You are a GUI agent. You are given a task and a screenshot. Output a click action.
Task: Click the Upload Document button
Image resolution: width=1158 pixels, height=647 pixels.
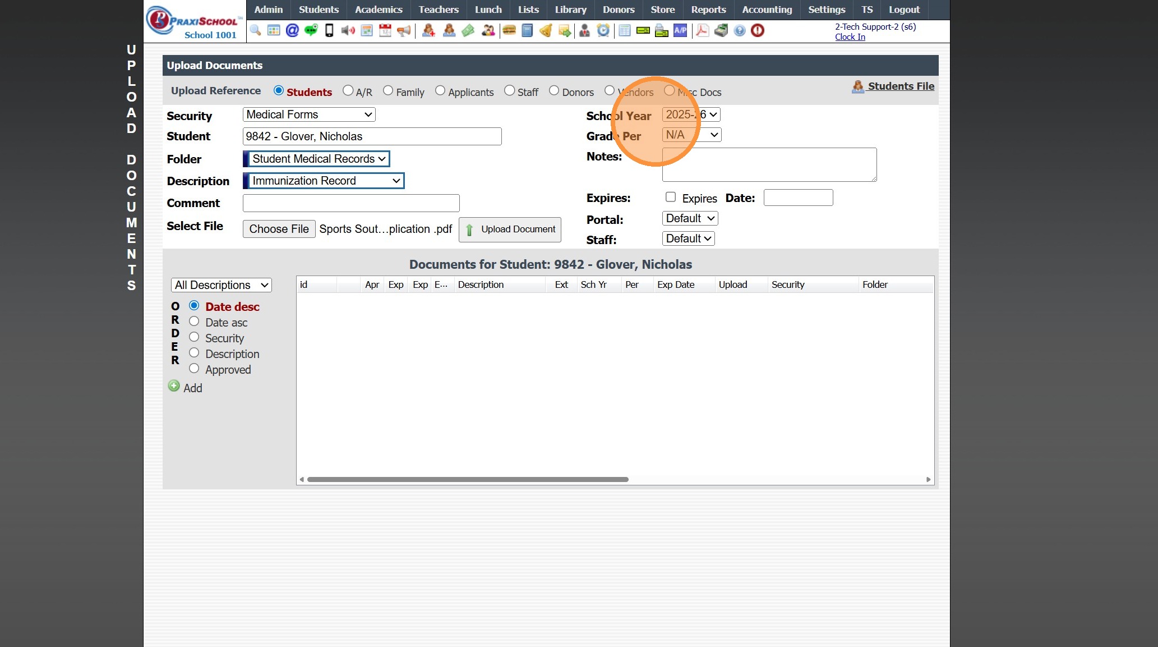point(510,230)
